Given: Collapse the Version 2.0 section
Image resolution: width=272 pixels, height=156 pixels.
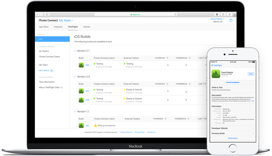Looking at the screenshot, I should tap(75, 77).
